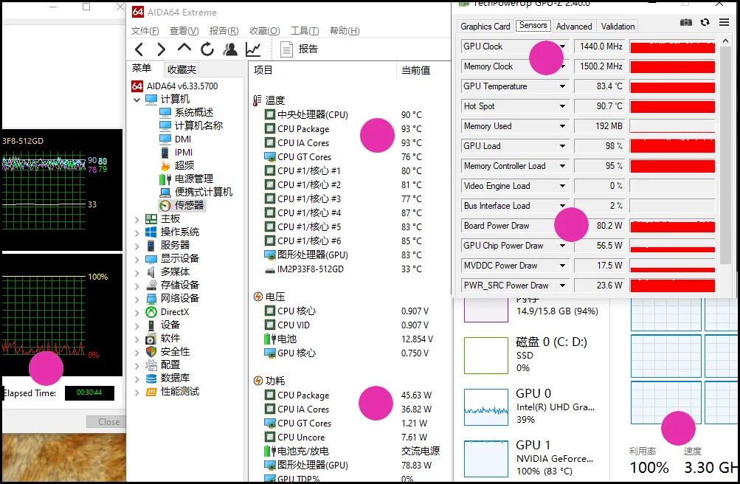
Task: Click the report document icon next to 报告
Action: (x=286, y=49)
